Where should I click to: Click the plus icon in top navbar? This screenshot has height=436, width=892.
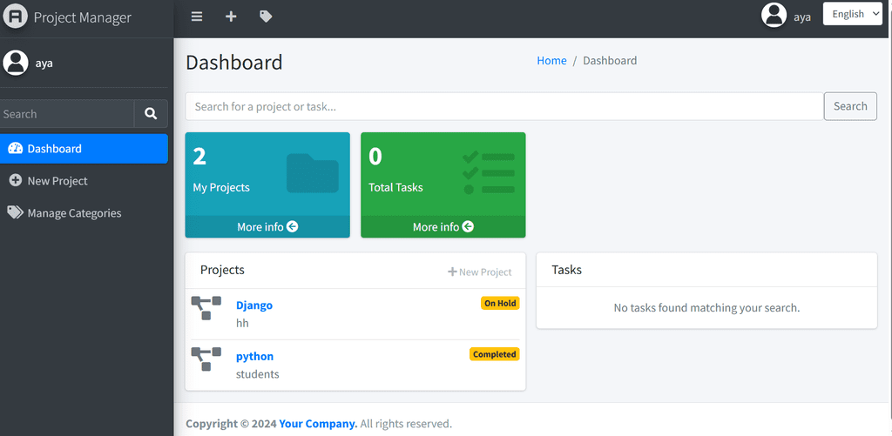tap(231, 17)
